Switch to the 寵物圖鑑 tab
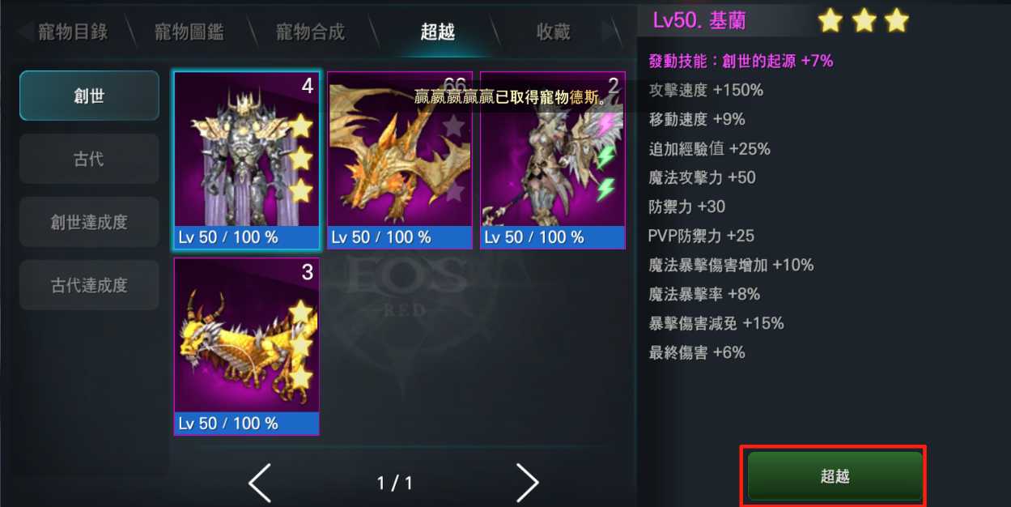The width and height of the screenshot is (1011, 507). (189, 32)
